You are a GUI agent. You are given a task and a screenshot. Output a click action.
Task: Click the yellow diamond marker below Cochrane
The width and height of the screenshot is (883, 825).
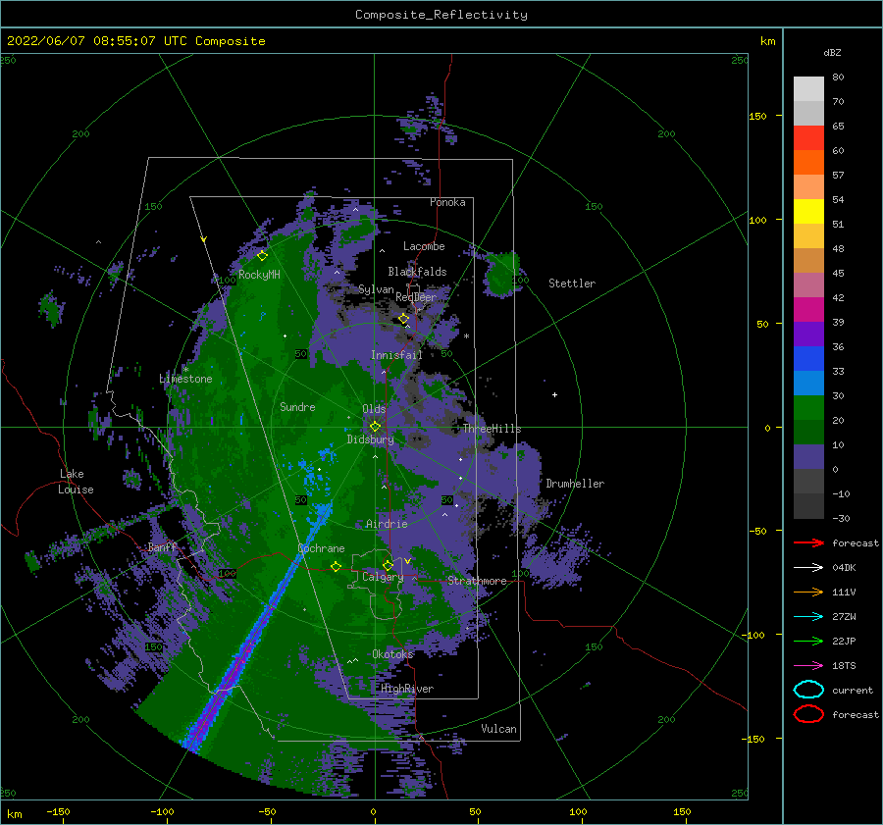(336, 566)
